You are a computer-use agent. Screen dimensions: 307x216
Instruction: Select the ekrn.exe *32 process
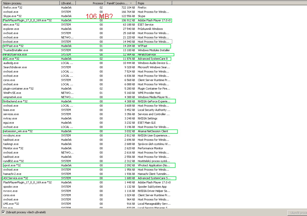(x=87, y=25)
